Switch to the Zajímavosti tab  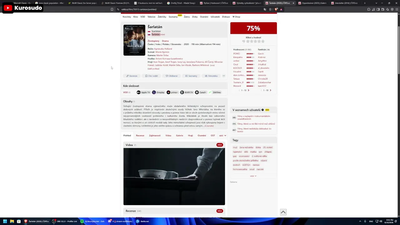coord(155,136)
